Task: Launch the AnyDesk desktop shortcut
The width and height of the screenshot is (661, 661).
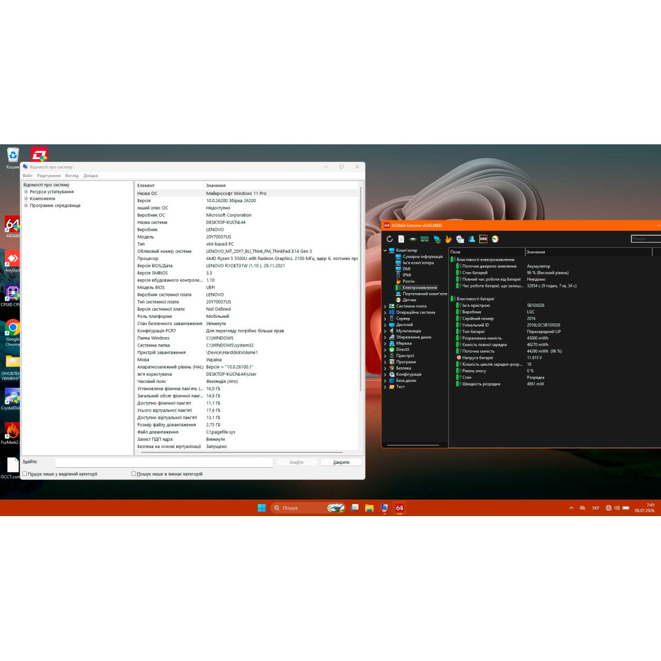Action: (12, 262)
